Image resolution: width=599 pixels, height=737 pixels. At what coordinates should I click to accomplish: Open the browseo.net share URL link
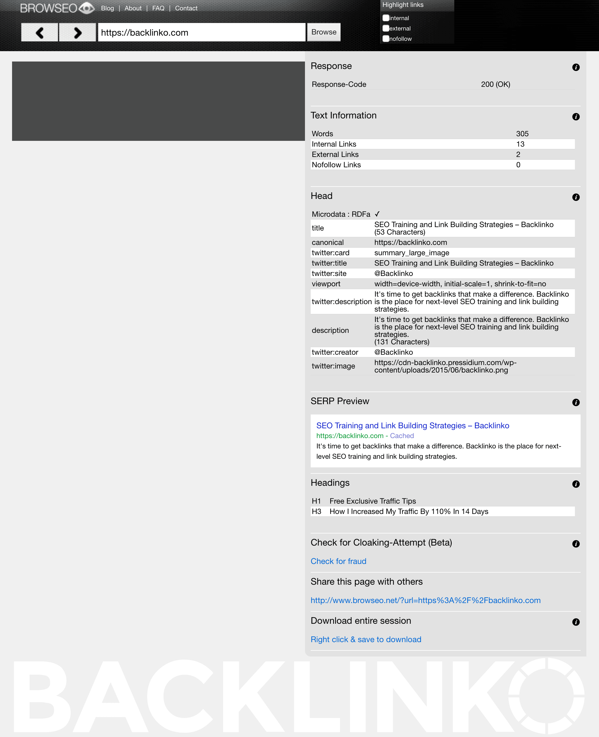tap(426, 600)
